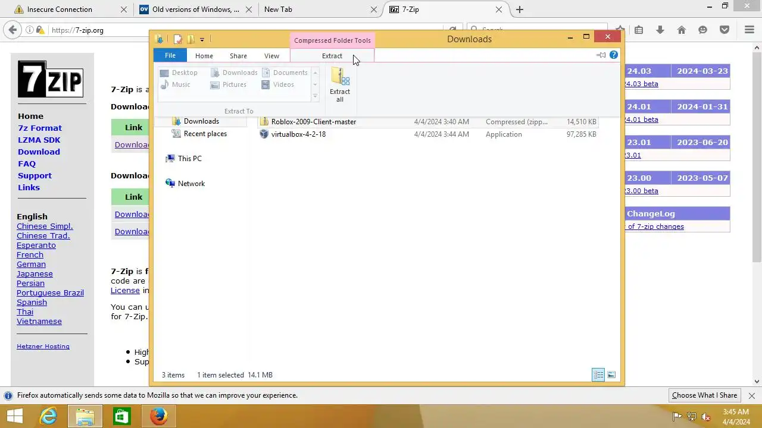762x428 pixels.
Task: Open Firefox hamburger menu
Action: (x=749, y=30)
